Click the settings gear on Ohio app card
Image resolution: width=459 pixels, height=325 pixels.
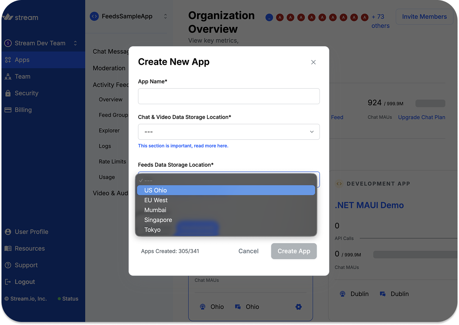298,307
